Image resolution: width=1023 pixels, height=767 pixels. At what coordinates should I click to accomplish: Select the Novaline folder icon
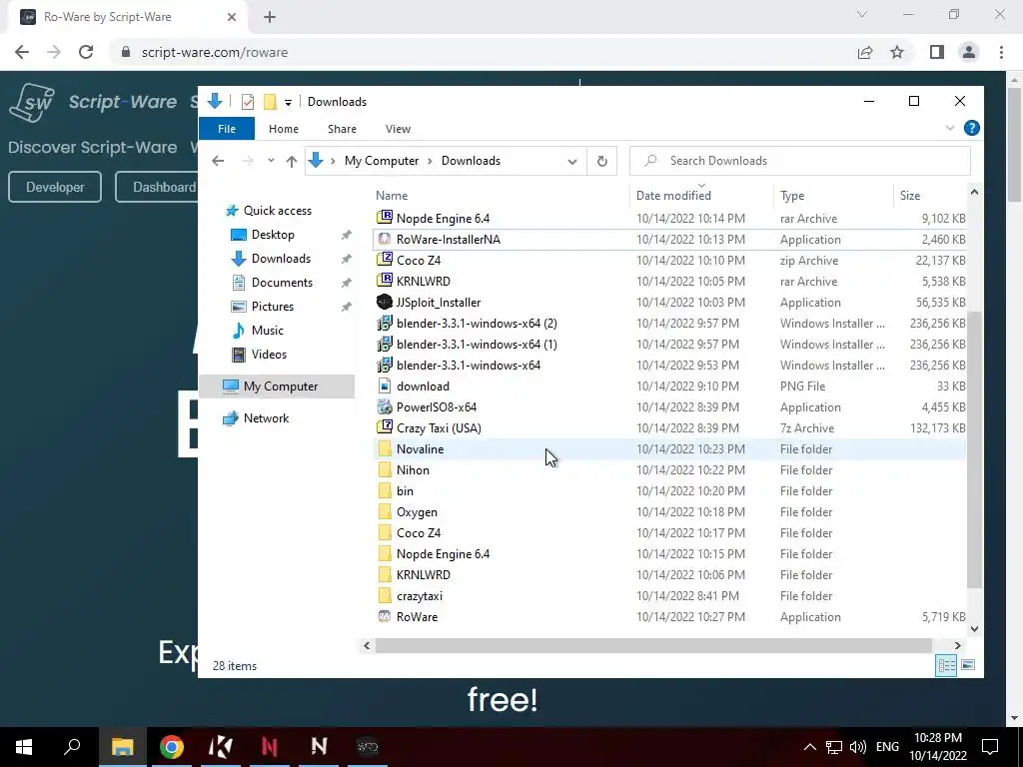tap(385, 448)
